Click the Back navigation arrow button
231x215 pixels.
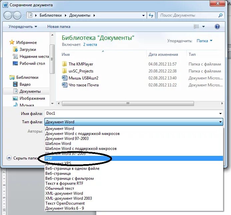point(8,15)
